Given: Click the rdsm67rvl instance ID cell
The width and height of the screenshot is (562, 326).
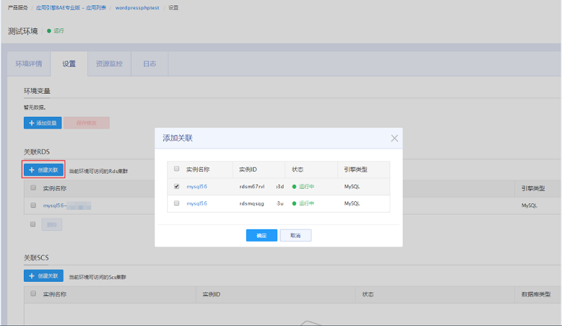Looking at the screenshot, I should point(262,187).
